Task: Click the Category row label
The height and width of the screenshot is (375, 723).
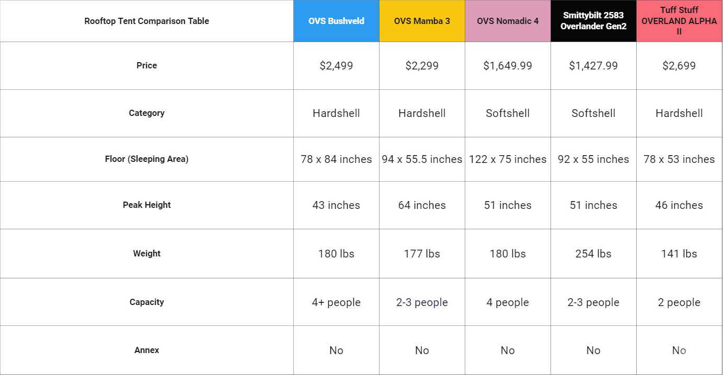Action: (x=147, y=113)
